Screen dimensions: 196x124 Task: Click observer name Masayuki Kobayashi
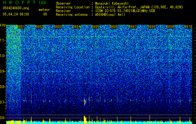tap(112, 3)
